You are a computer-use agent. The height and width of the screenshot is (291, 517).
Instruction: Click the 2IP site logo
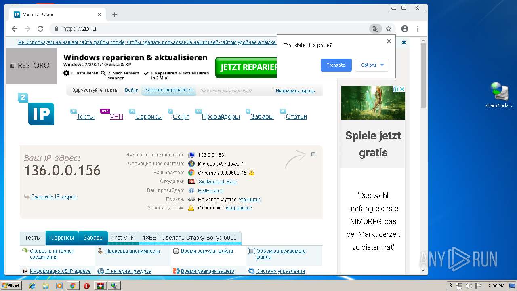36,109
